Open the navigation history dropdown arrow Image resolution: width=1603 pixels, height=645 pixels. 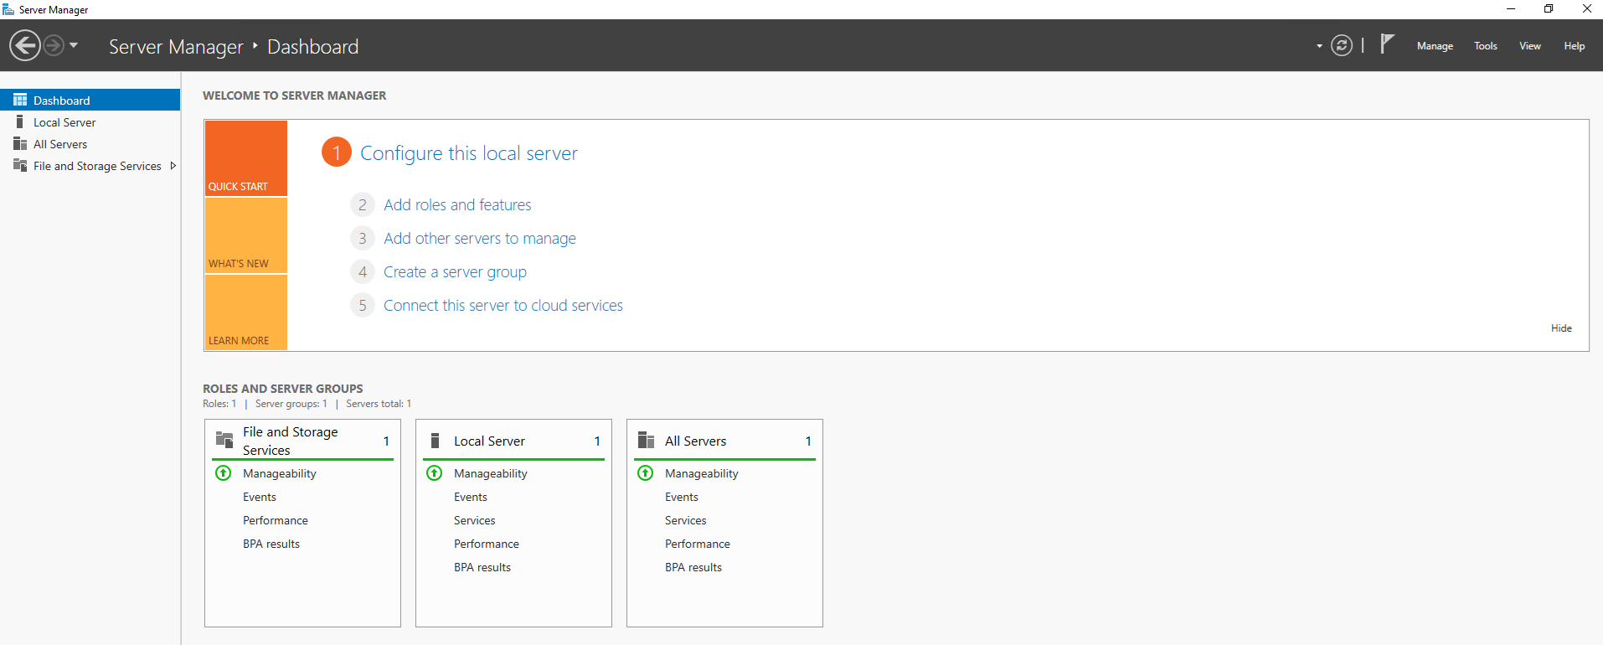pyautogui.click(x=74, y=45)
